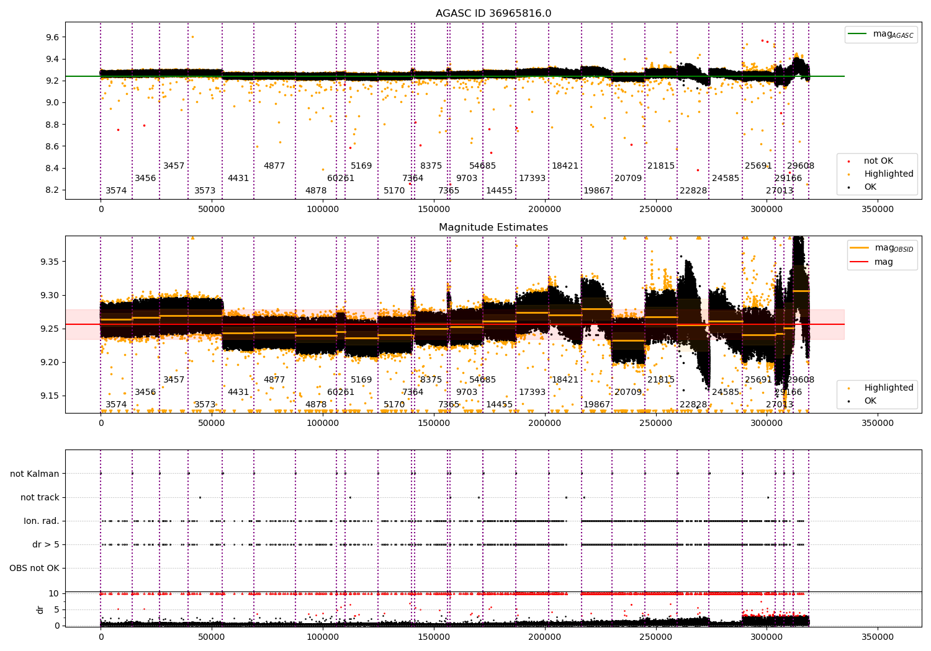Click y-axis tick 9.15 in Magnitude Estimates plot
Viewport: 931px width, 651px height.
pos(50,396)
